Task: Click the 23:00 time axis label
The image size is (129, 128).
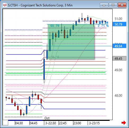Action: [x=77, y=123]
